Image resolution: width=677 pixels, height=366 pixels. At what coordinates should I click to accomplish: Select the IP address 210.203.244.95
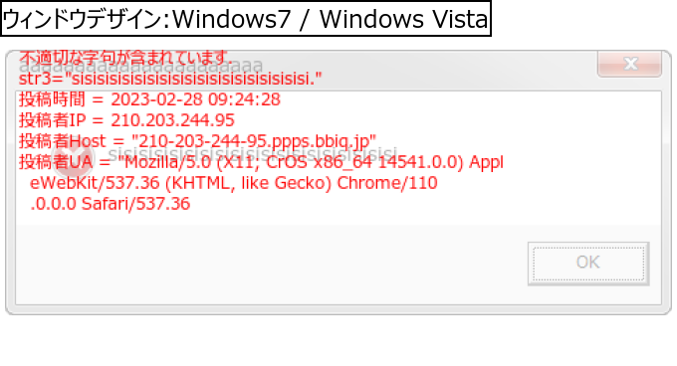[x=172, y=120]
